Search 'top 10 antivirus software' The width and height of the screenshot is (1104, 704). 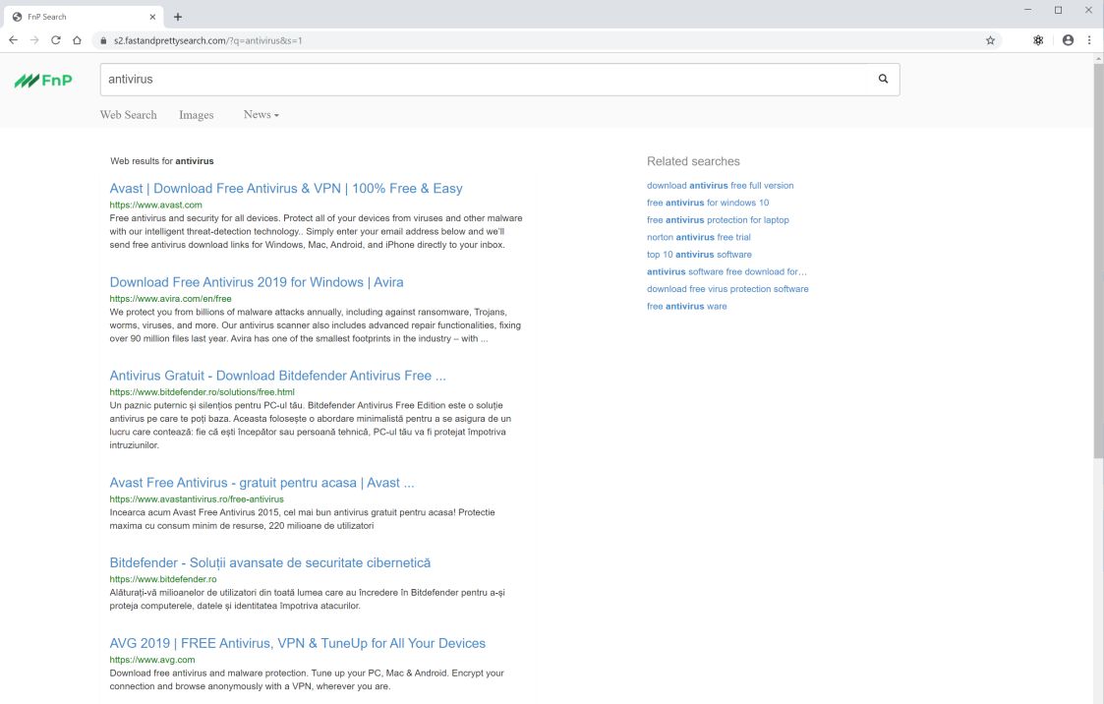(699, 254)
